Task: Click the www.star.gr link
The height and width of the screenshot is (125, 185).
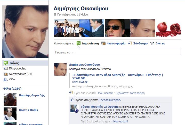Action: pyautogui.click(x=80, y=82)
